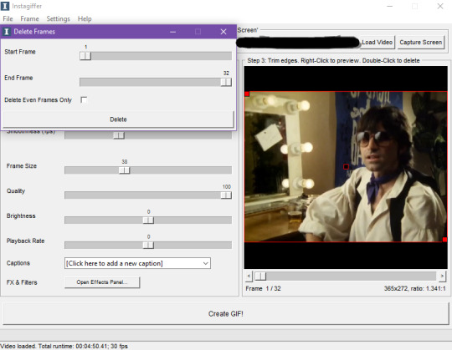This screenshot has height=350, width=452.
Task: Click the Brightness slider handle
Action: pyautogui.click(x=148, y=221)
